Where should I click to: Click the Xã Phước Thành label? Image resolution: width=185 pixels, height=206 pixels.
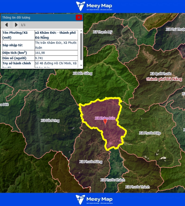137,187
